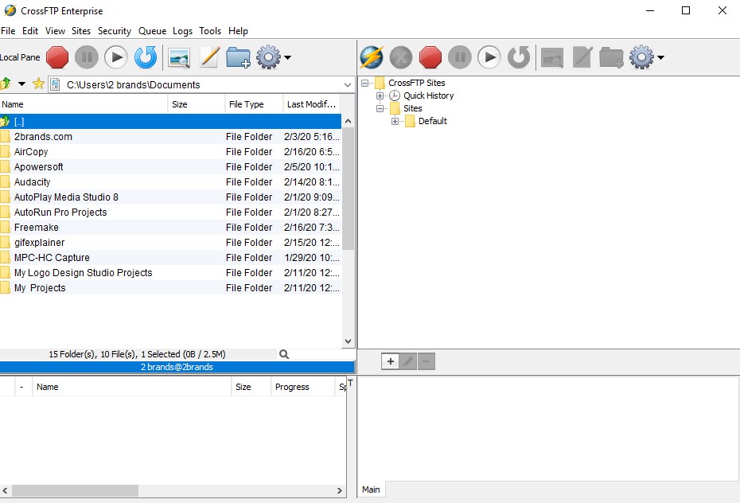Click the queue Progress column header

pos(302,387)
